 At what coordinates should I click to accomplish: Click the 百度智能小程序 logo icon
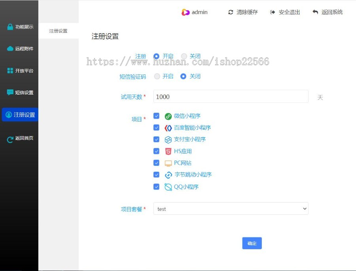point(168,128)
